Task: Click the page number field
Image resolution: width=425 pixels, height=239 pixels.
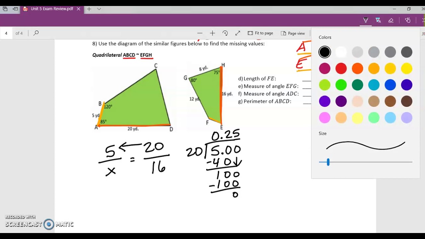Action: (6, 33)
